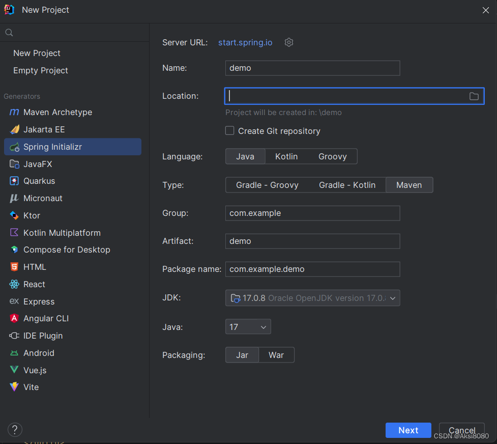Viewport: 497px width, 444px height.
Task: Open Server URL settings gear
Action: pyautogui.click(x=289, y=42)
